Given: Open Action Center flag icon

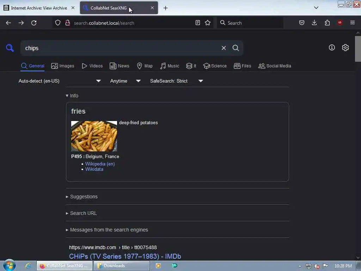Looking at the screenshot, I should click(325, 266).
